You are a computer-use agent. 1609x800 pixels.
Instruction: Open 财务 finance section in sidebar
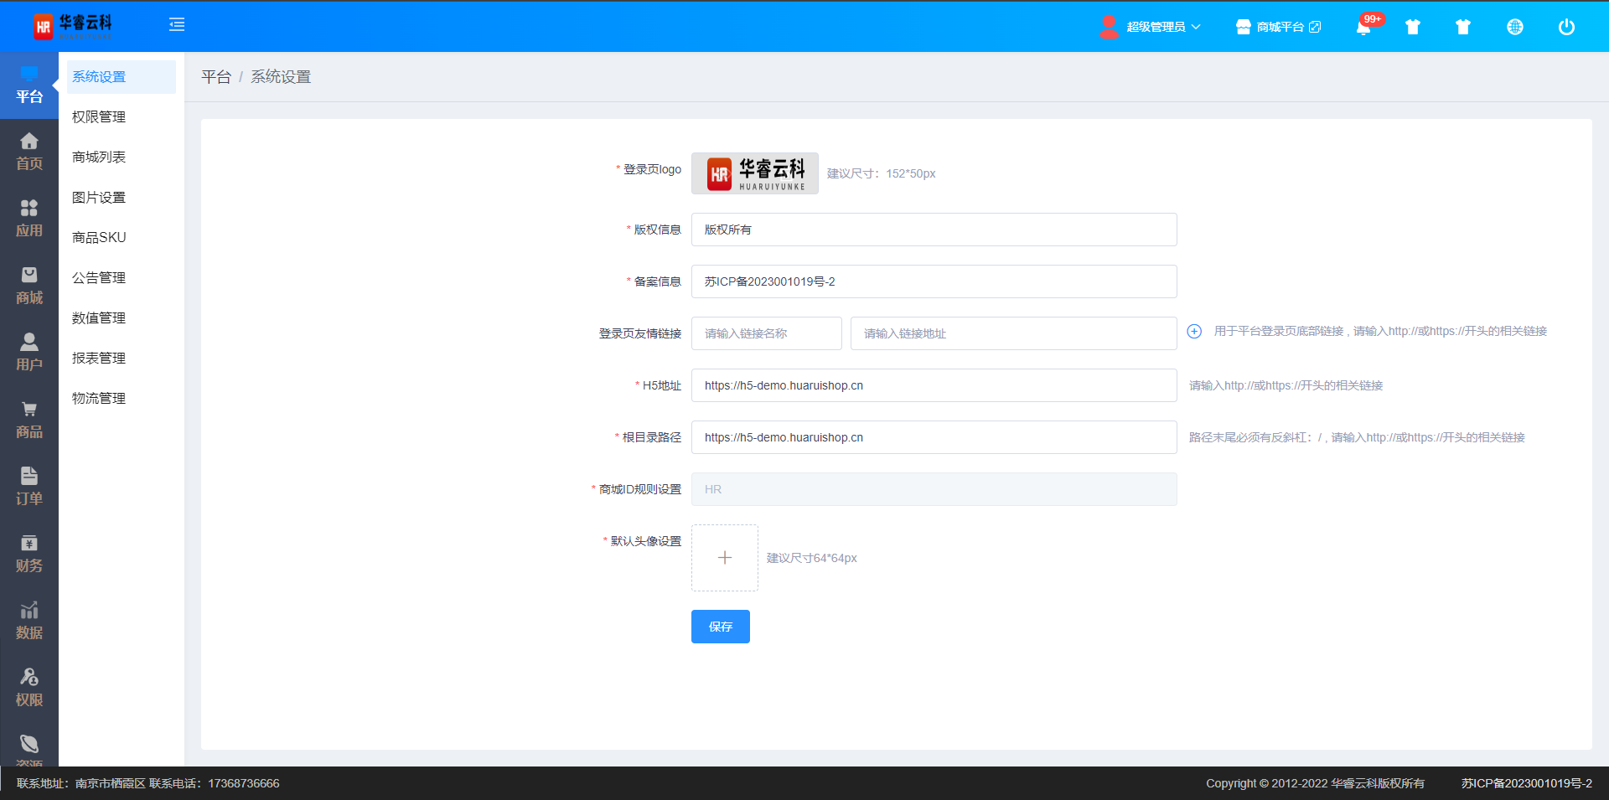tap(29, 554)
